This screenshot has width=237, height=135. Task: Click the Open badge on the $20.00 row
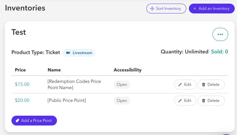[x=122, y=101]
